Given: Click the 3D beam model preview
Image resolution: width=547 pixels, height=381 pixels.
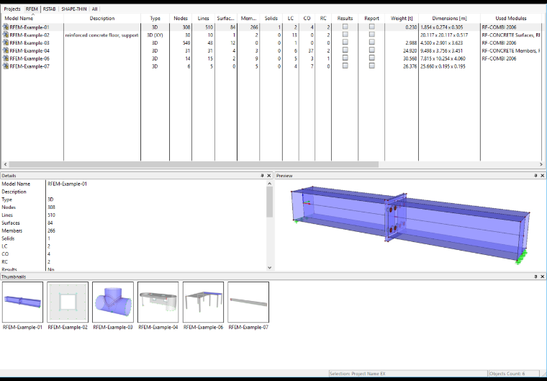Looking at the screenshot, I should 410,224.
